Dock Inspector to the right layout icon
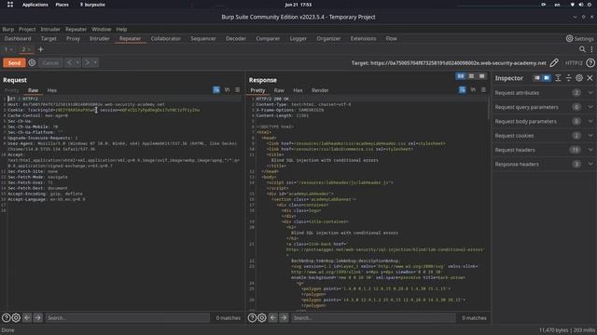Screen dimensions: 597x335 (x=547, y=78)
